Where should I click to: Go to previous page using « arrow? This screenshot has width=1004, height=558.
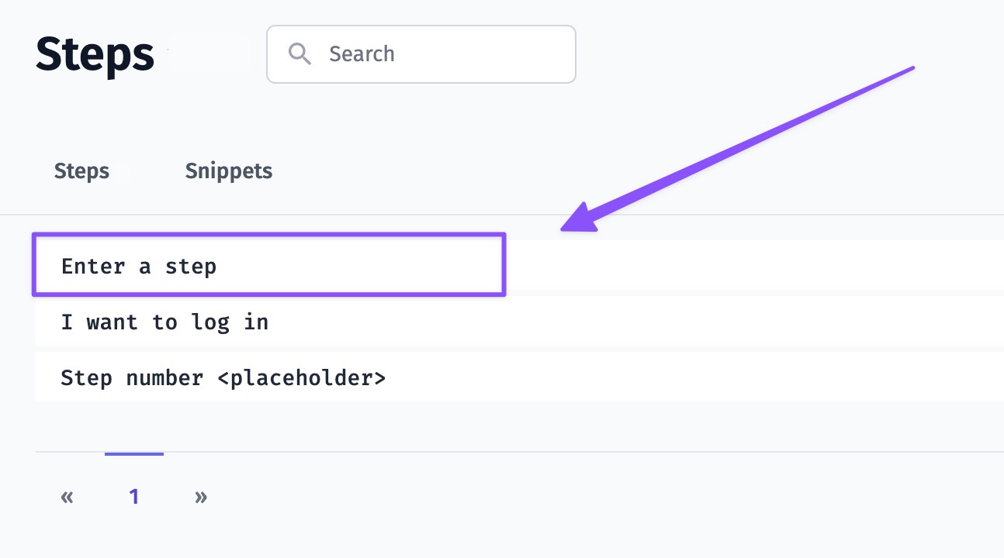(x=67, y=497)
